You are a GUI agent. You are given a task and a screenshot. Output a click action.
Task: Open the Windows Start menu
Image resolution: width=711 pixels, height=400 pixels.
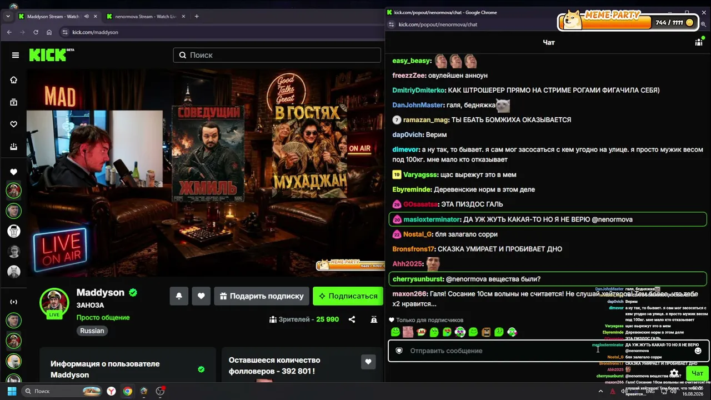pos(12,391)
